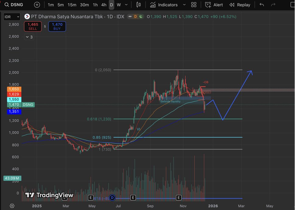The height and width of the screenshot is (210, 295).
Task: Click the 1,465 SELL button
Action: (33, 26)
